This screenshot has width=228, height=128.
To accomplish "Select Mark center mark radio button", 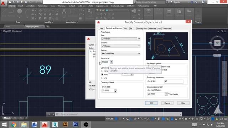I will (x=102, y=74).
